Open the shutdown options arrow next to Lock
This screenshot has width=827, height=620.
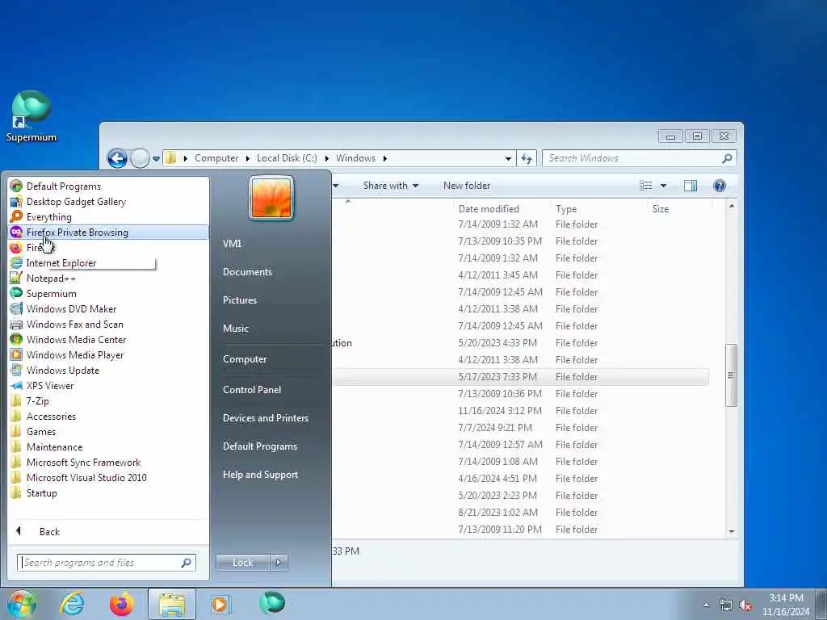click(x=279, y=562)
